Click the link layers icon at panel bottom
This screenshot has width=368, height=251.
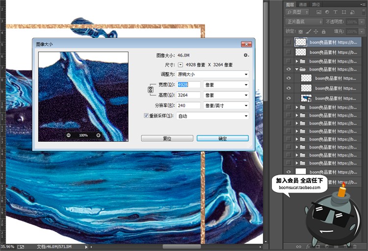point(298,247)
